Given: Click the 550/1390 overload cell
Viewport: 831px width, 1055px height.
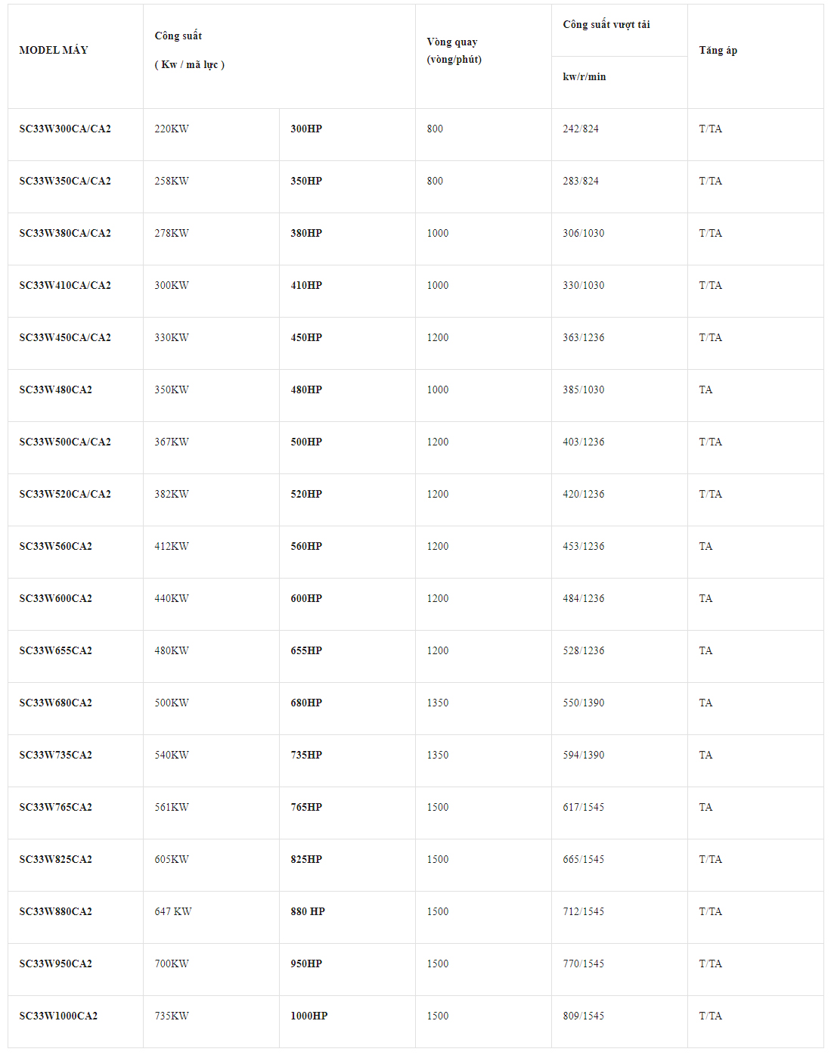Looking at the screenshot, I should coord(584,703).
